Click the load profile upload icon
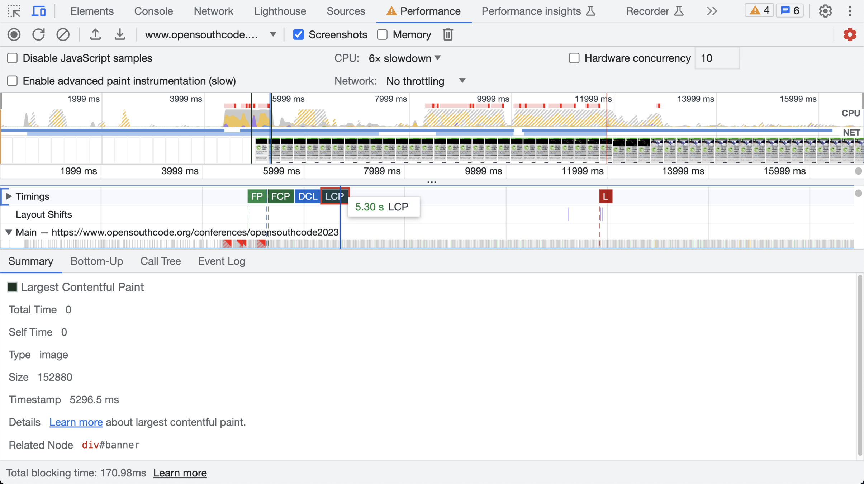Screen dimensions: 864x484 pyautogui.click(x=95, y=35)
